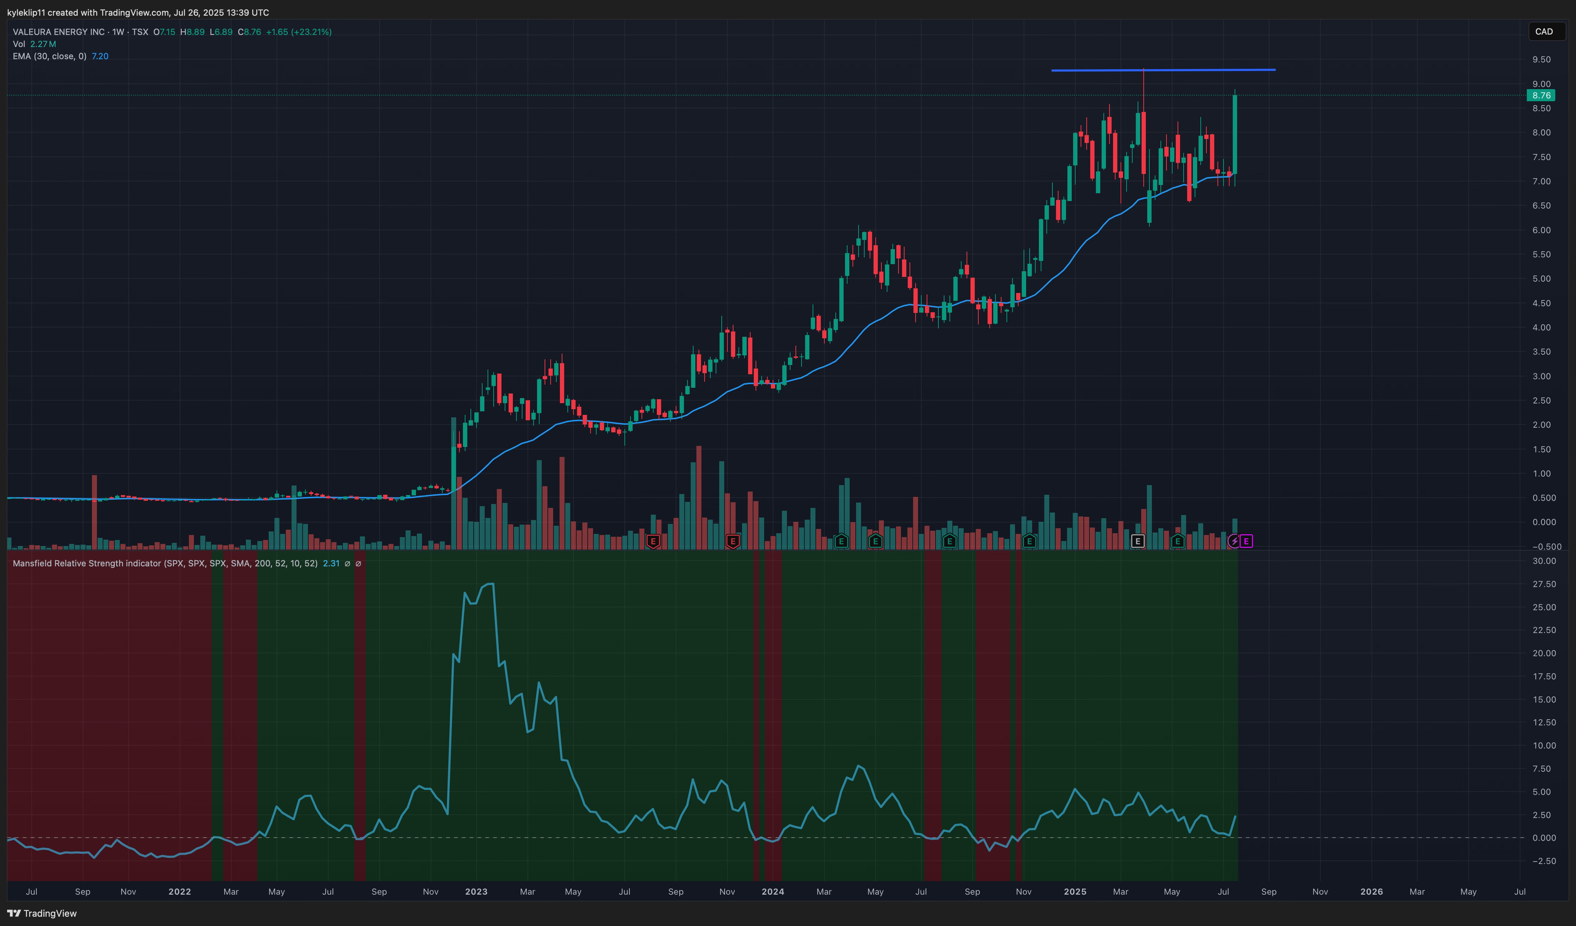Click the Vol indicator legend label
1576x926 pixels.
[x=19, y=44]
